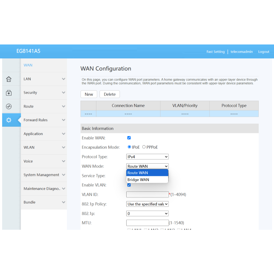Select the PPPoE encapsulation radio button
Image resolution: width=274 pixels, height=274 pixels.
click(x=144, y=147)
